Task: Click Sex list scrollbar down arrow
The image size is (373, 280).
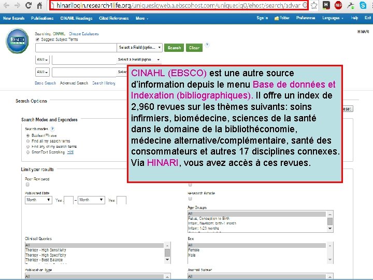Action: 330,260
